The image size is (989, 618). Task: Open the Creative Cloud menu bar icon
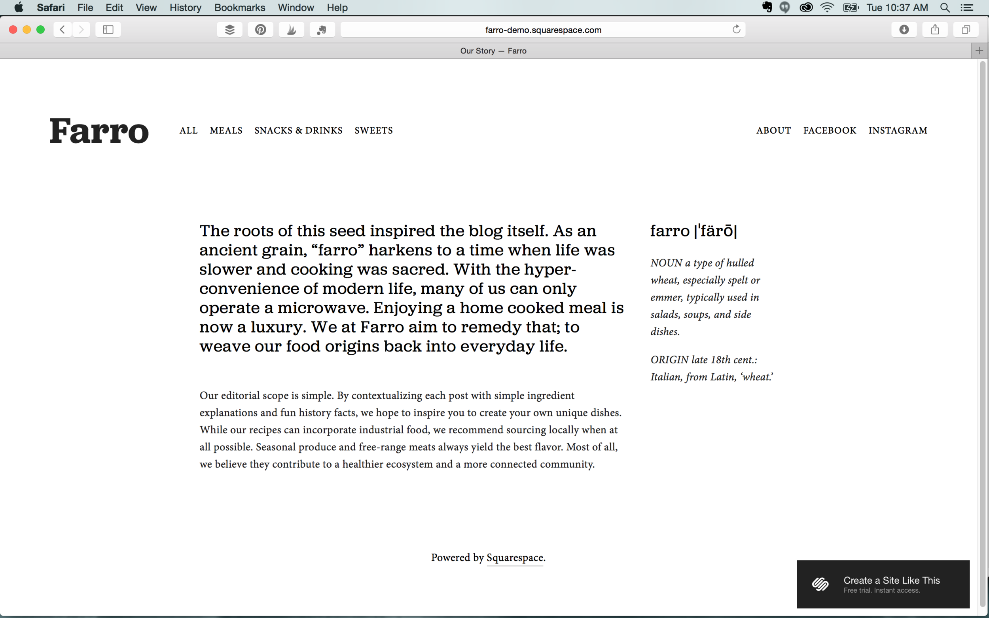(806, 8)
